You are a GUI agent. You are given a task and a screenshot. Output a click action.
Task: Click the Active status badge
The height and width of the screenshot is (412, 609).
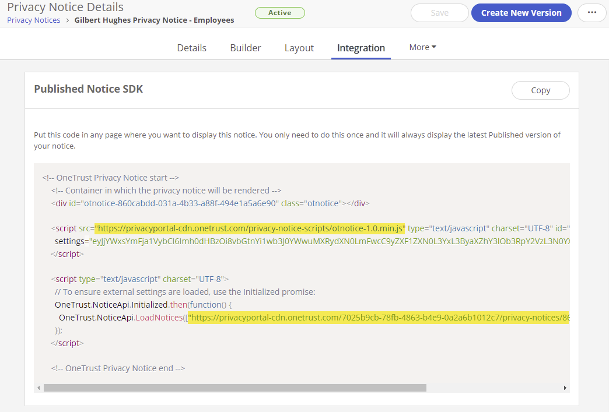[279, 13]
